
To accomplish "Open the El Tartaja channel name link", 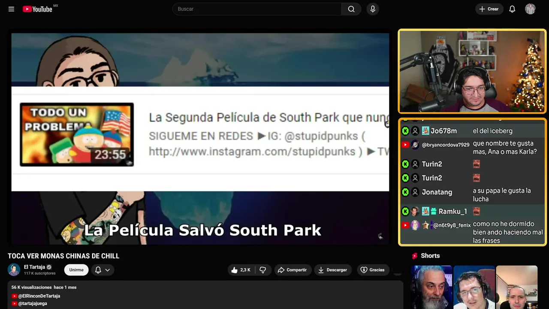I will (x=34, y=267).
